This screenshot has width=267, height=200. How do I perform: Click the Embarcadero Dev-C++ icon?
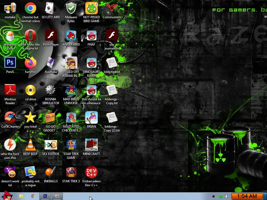click(x=92, y=172)
